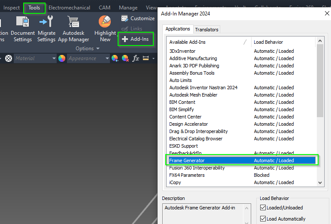Click add-in list scroll up arrow
The width and height of the screenshot is (331, 224).
coord(320,41)
